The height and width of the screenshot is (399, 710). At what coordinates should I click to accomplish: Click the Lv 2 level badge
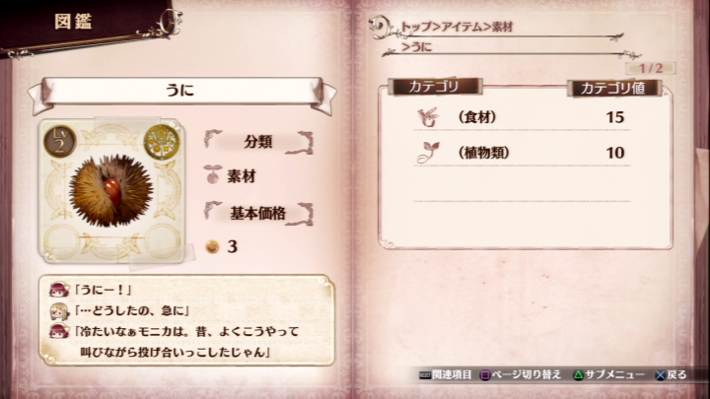59,142
